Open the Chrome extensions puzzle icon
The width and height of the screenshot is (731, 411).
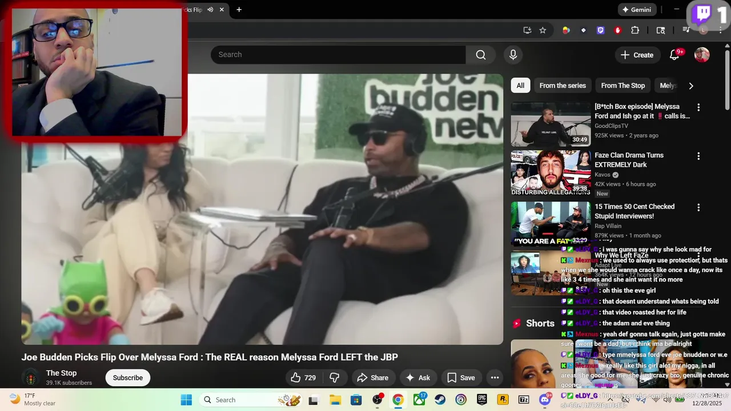coord(635,30)
